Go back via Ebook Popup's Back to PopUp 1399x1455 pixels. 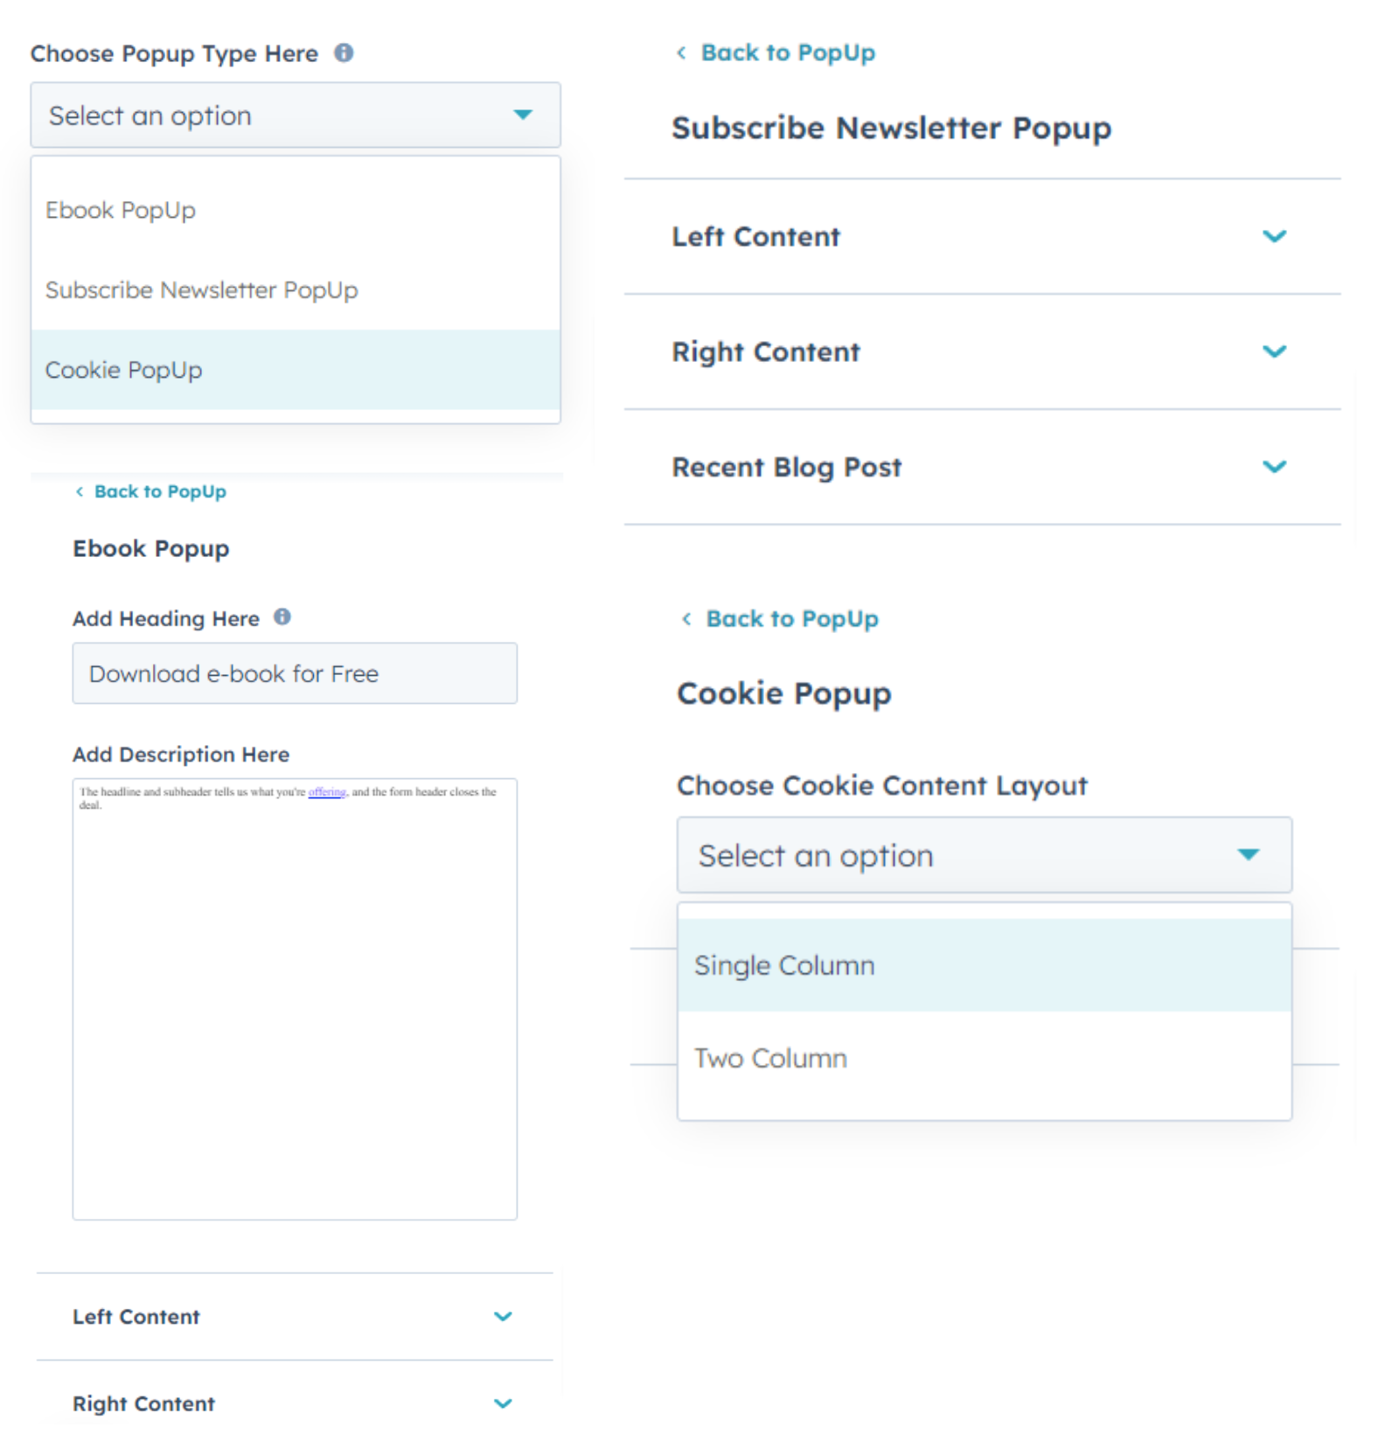159,491
